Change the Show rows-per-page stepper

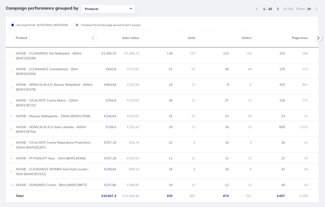click(316, 9)
